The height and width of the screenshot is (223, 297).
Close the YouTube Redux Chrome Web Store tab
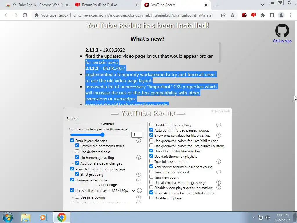tap(67, 5)
